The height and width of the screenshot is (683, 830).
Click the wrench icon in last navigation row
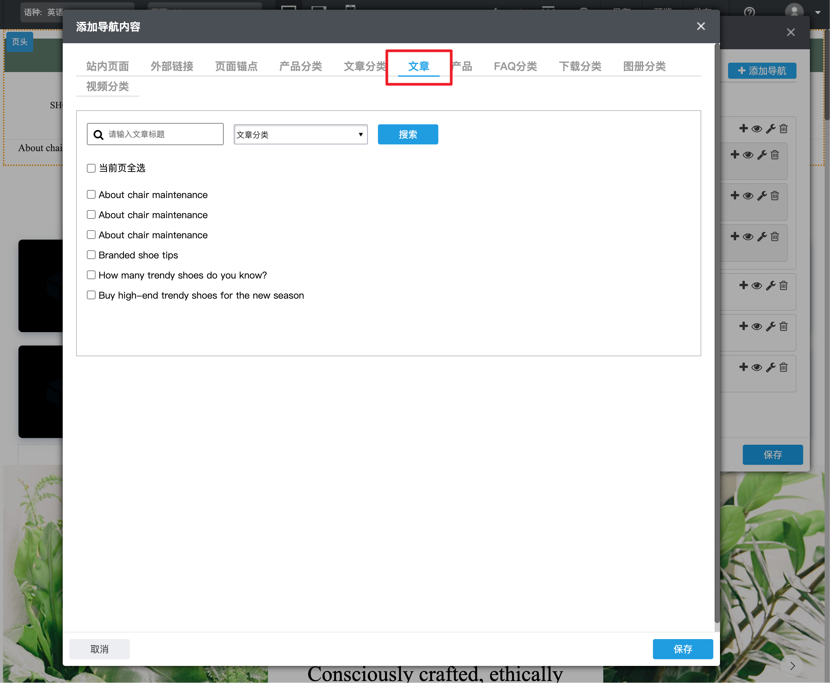(x=771, y=367)
